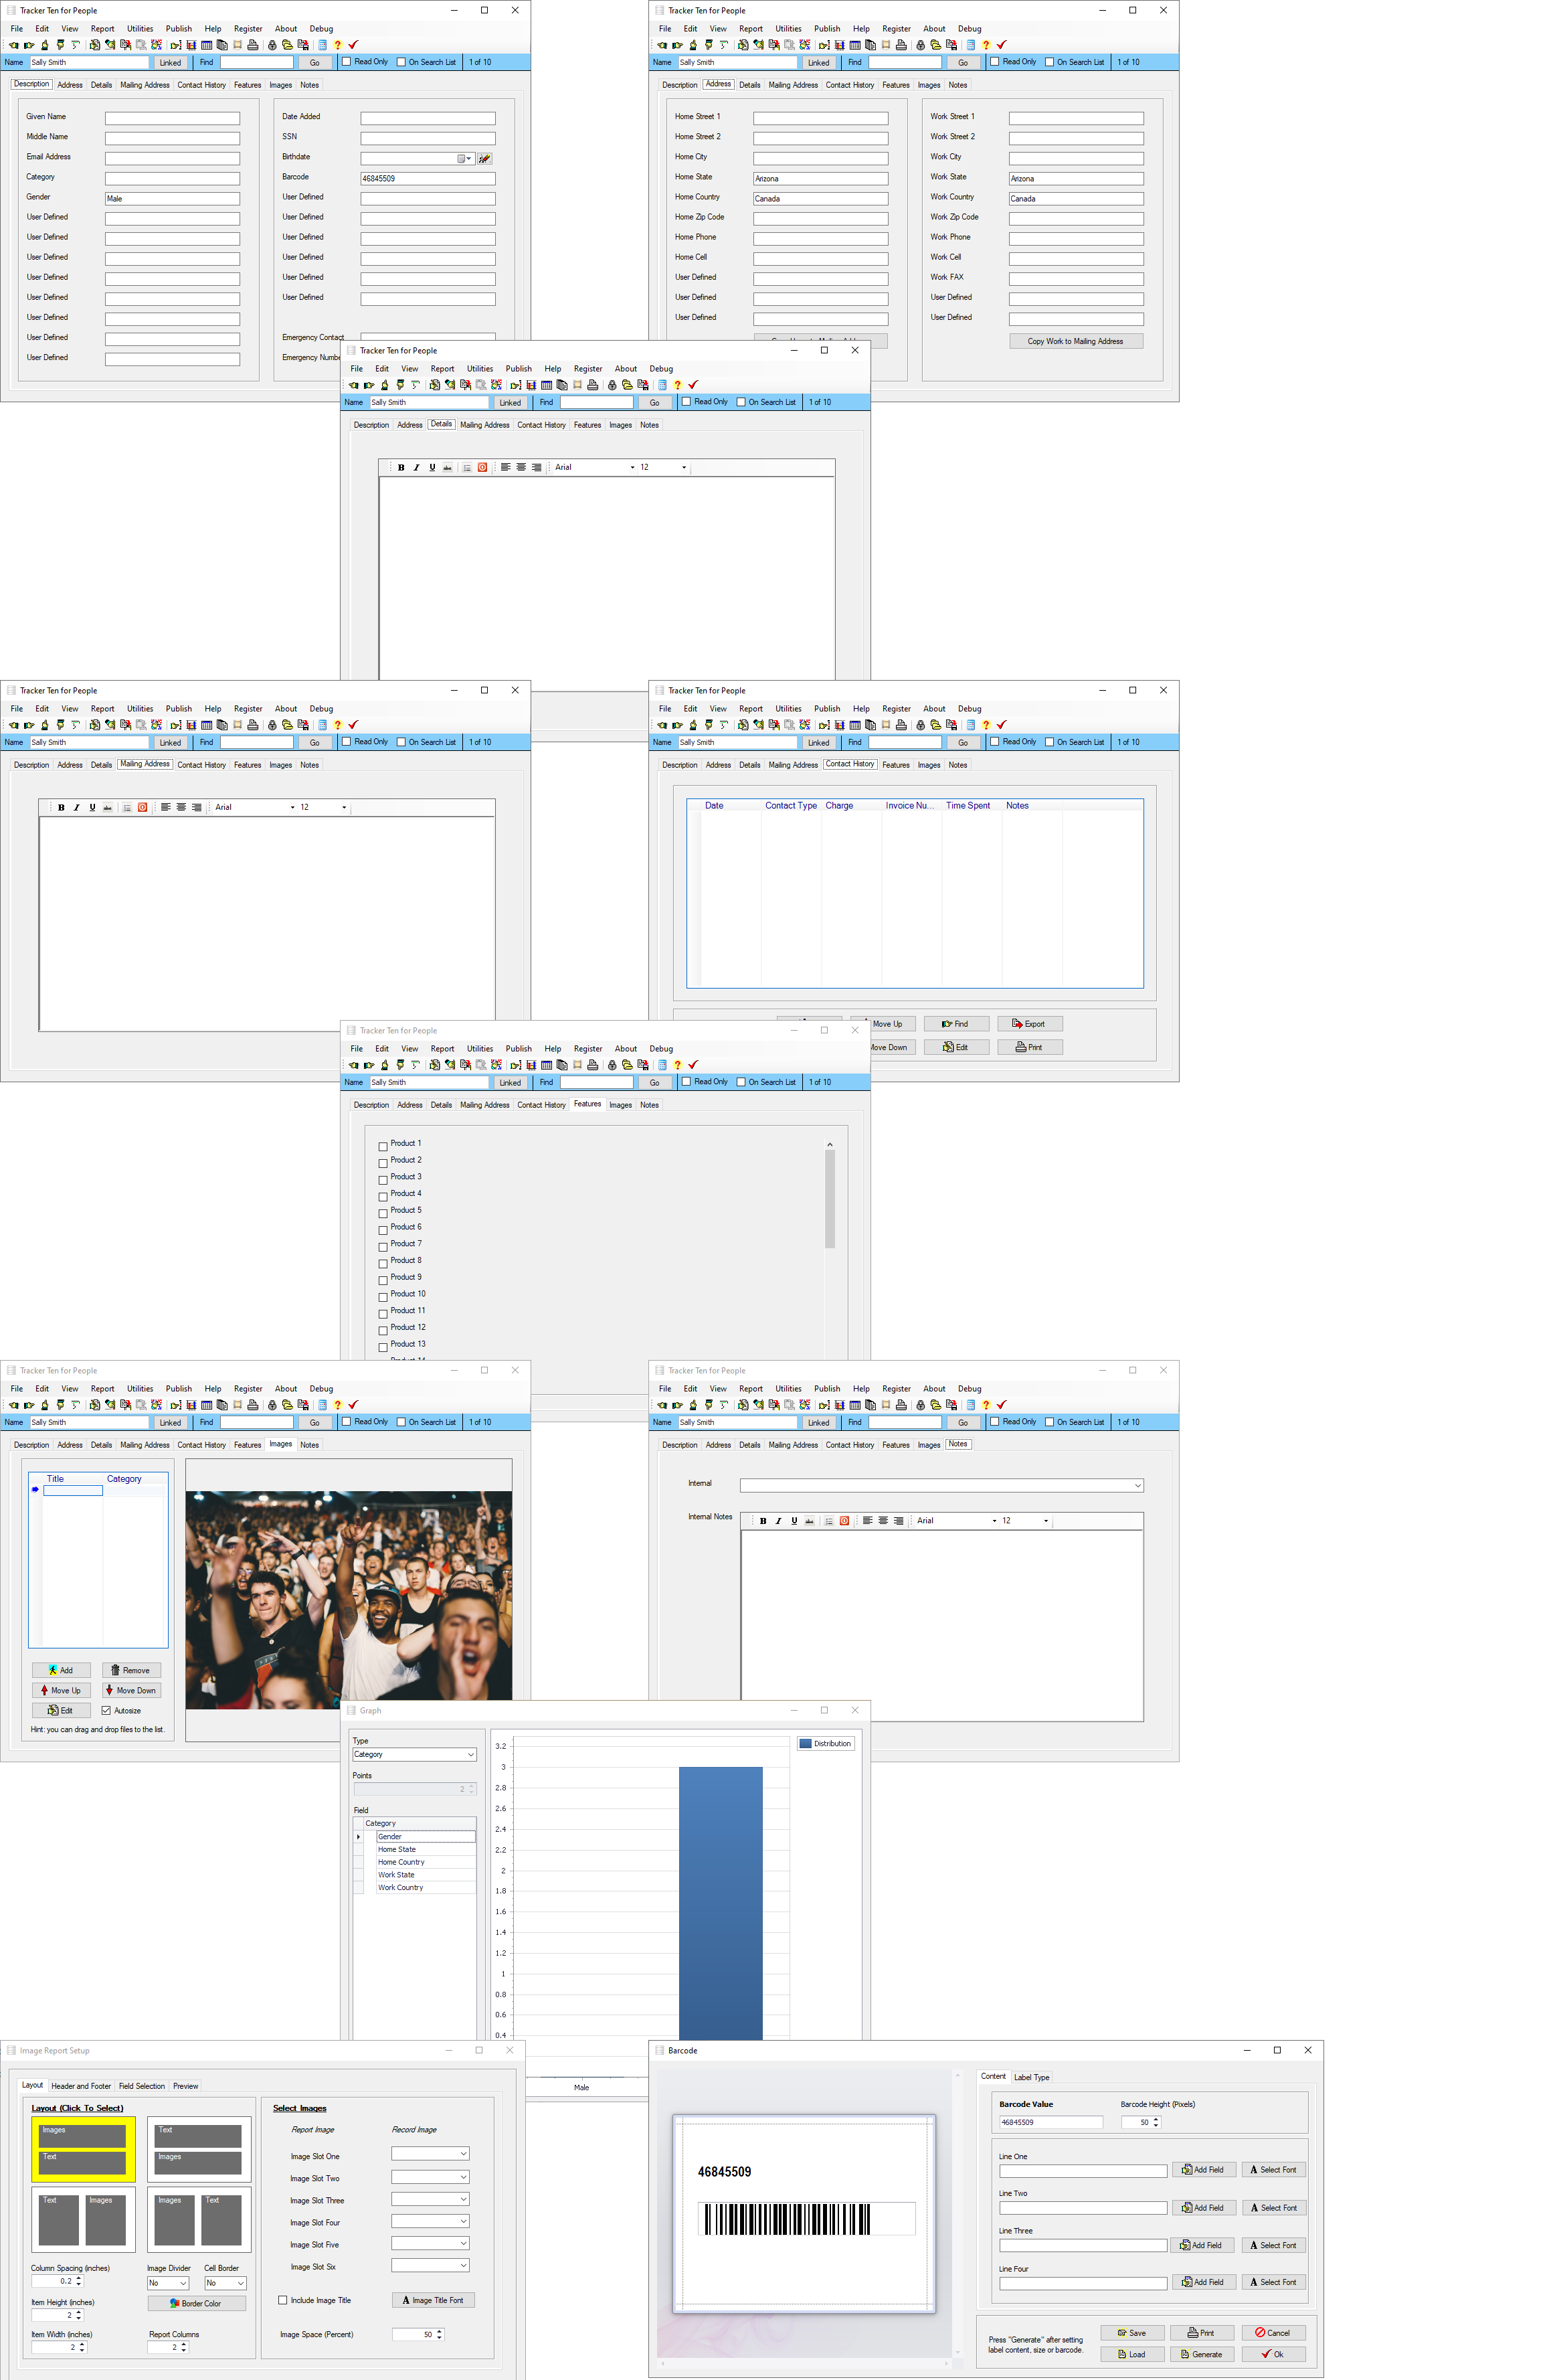1555x2380 pixels.
Task: Enable the Include Image Title checkbox
Action: (283, 2300)
